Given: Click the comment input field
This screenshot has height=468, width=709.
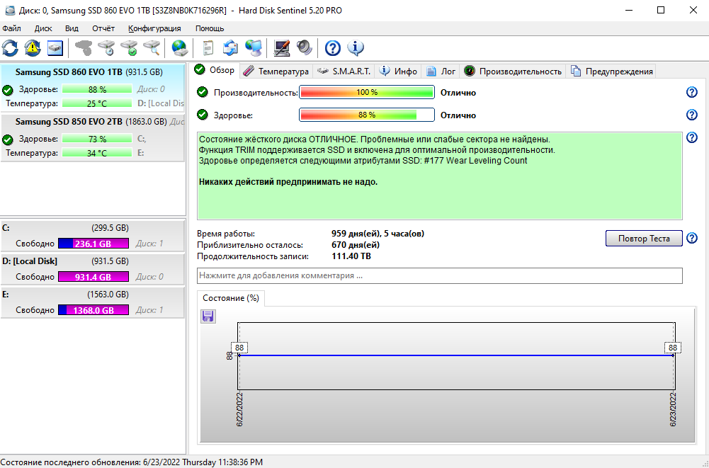Looking at the screenshot, I should tap(439, 275).
